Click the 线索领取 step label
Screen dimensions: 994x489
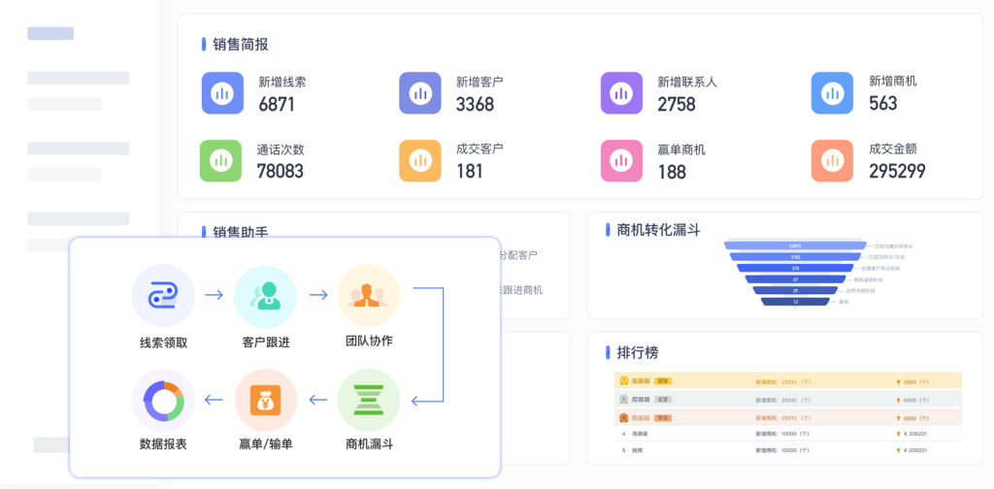click(x=163, y=342)
